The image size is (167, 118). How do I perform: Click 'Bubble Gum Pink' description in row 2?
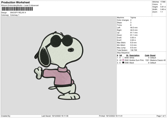[137, 60]
